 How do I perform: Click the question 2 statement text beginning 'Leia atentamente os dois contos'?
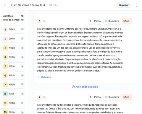click(80, 109)
